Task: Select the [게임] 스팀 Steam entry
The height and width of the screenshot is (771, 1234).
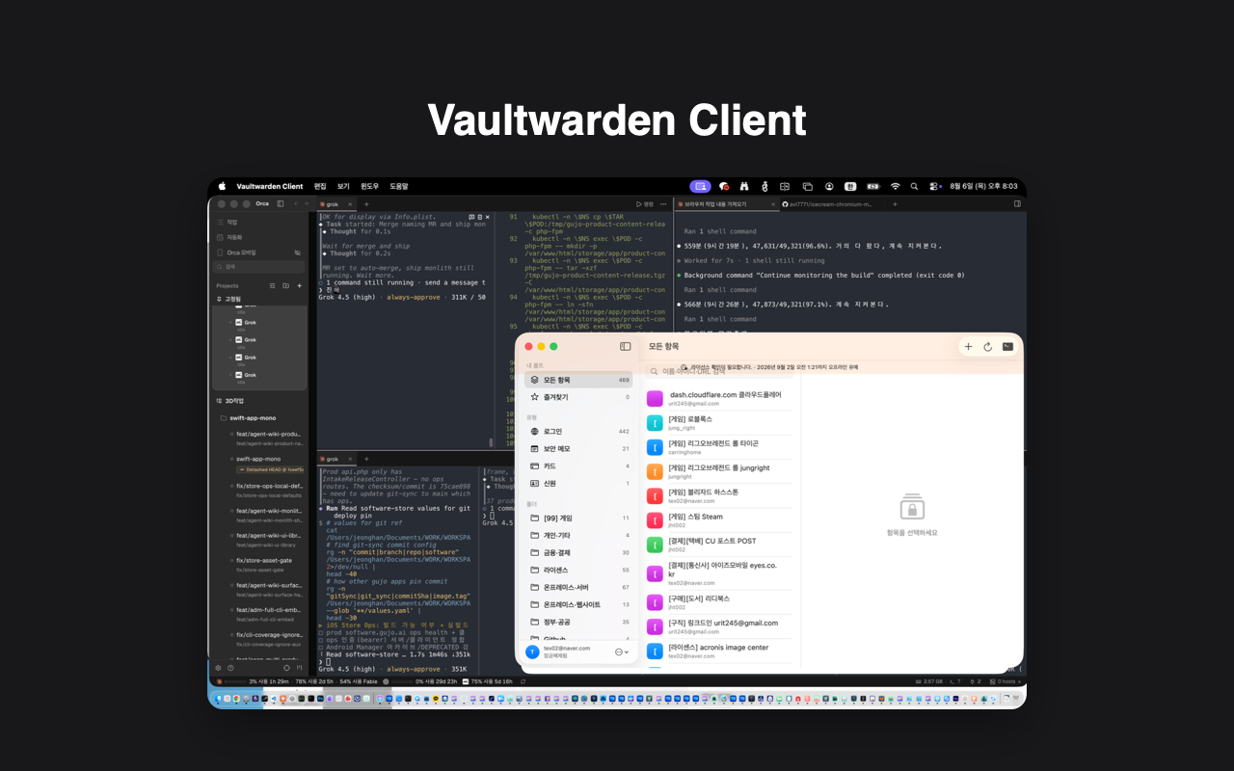Action: point(721,520)
